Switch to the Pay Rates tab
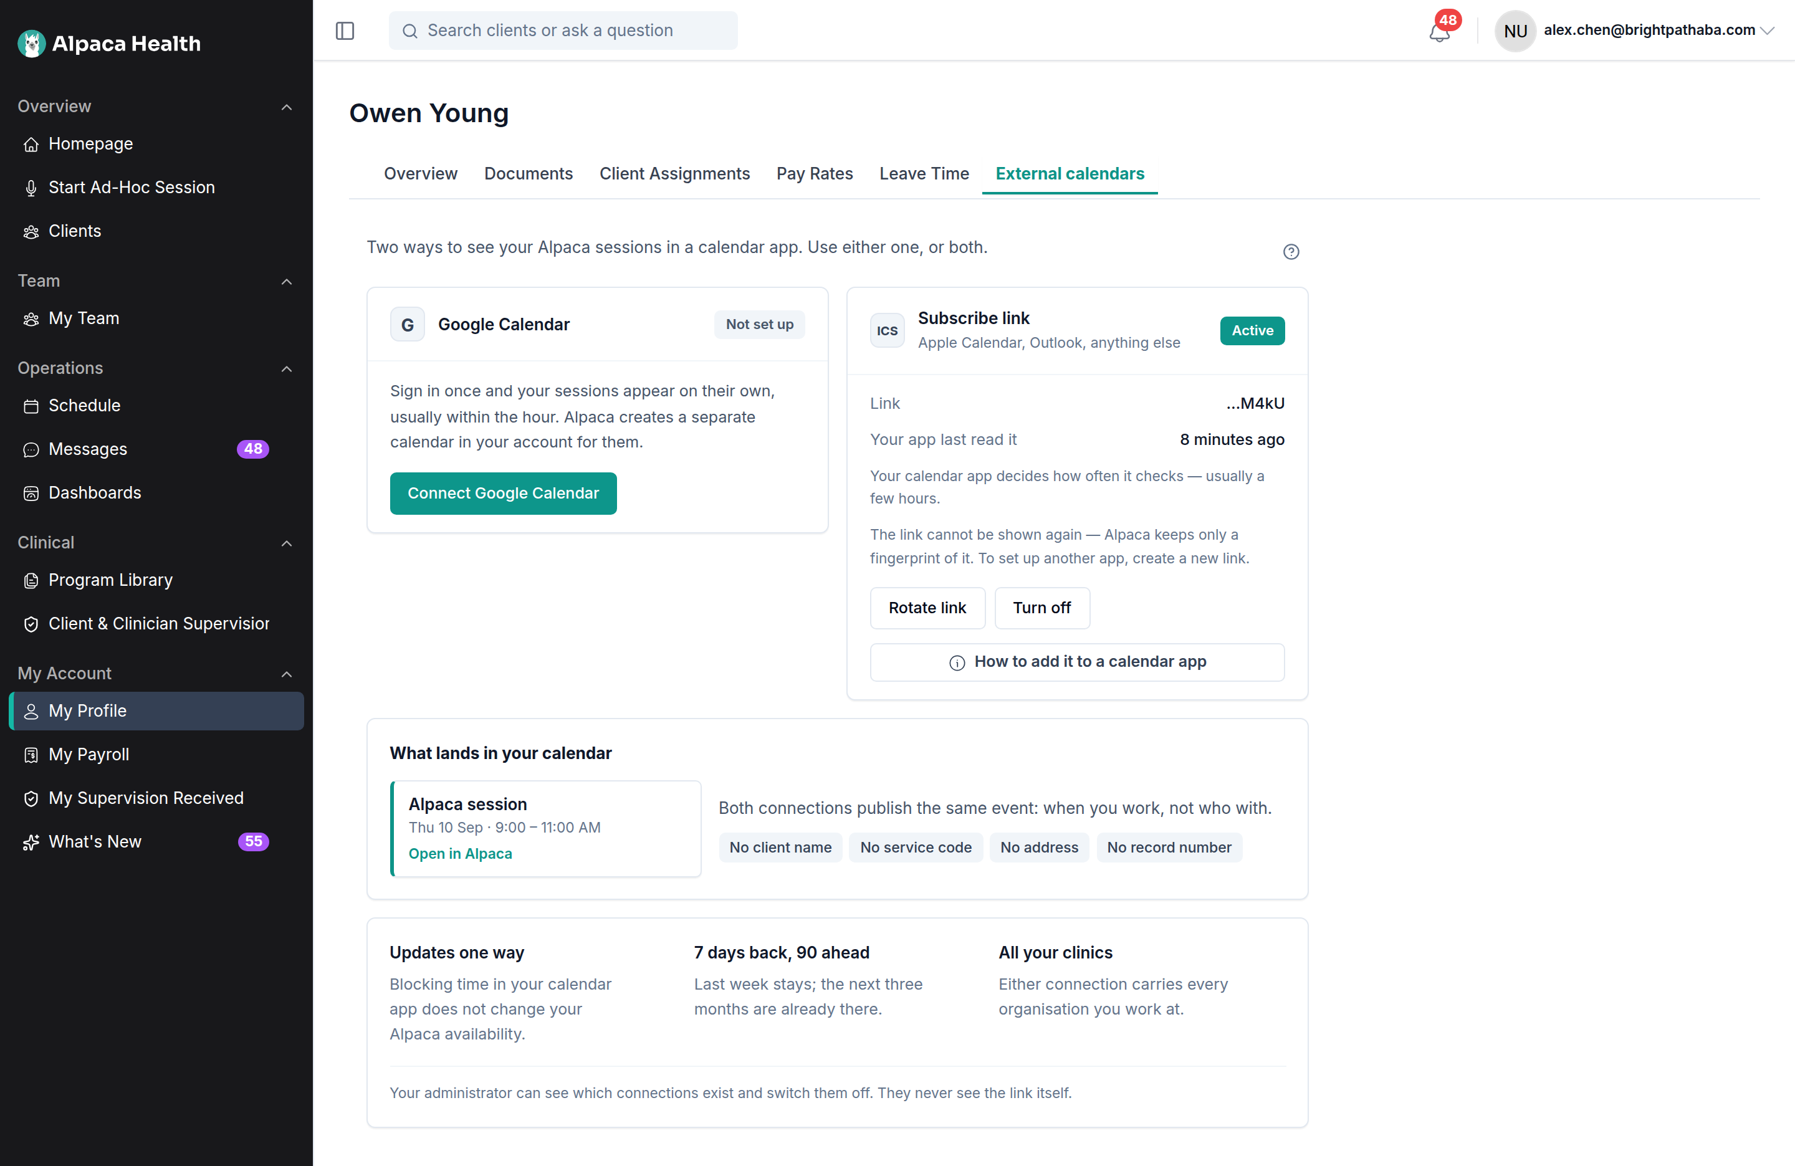Image resolution: width=1795 pixels, height=1166 pixels. pyautogui.click(x=815, y=173)
